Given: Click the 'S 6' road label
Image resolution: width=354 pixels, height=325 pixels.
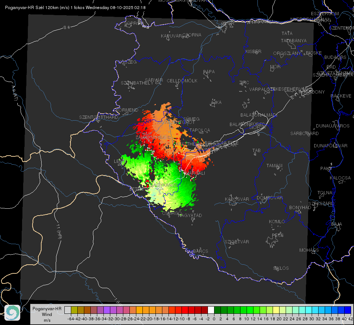Looking at the screenshot, I should pyautogui.click(x=67, y=27).
